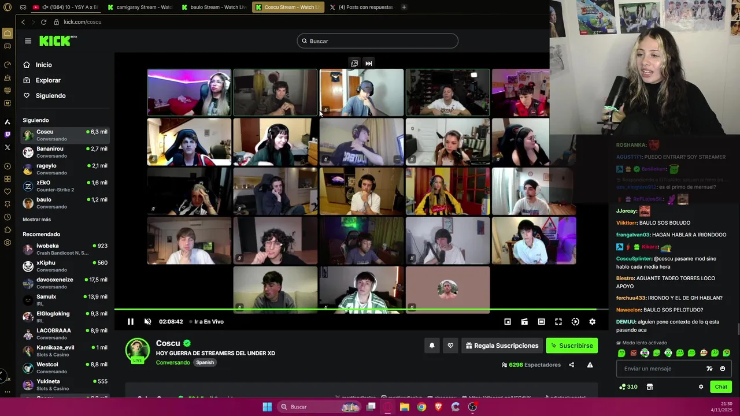Open emoji picker in chat input
Screen dimensions: 740x416
tap(723, 369)
